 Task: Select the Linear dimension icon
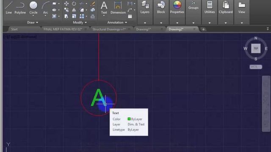pos(130,3)
